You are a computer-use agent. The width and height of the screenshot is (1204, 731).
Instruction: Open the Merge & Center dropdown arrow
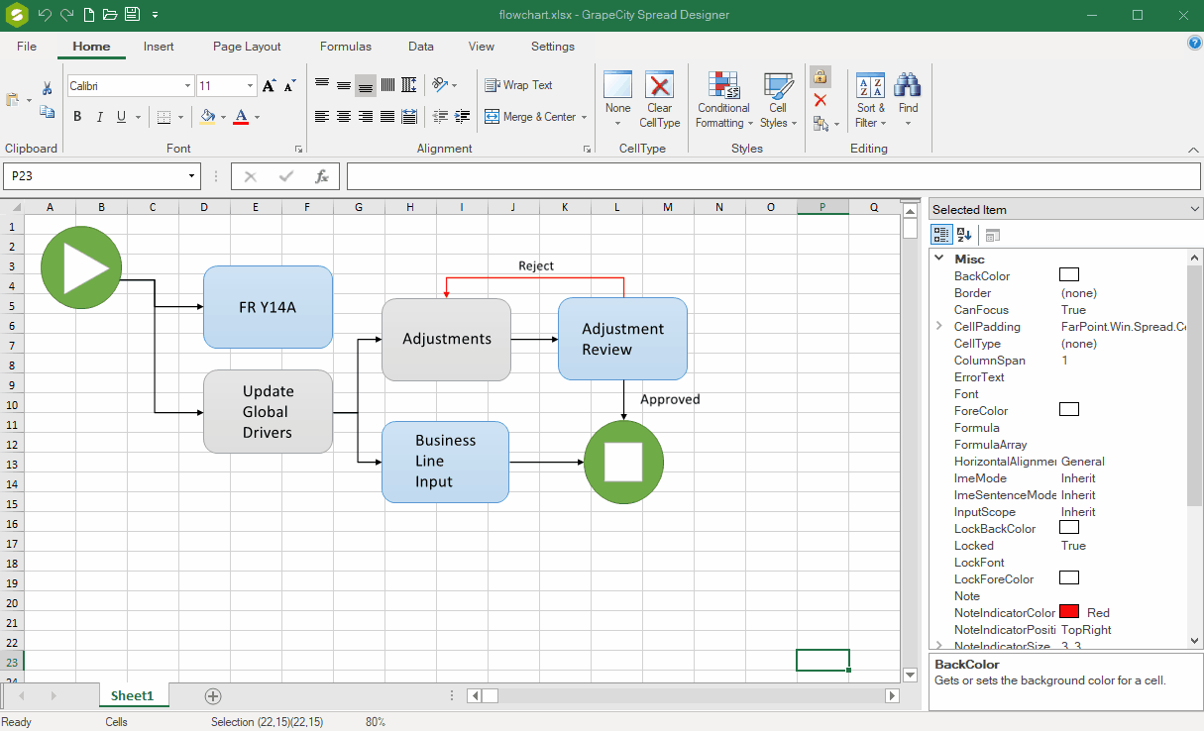(x=585, y=117)
